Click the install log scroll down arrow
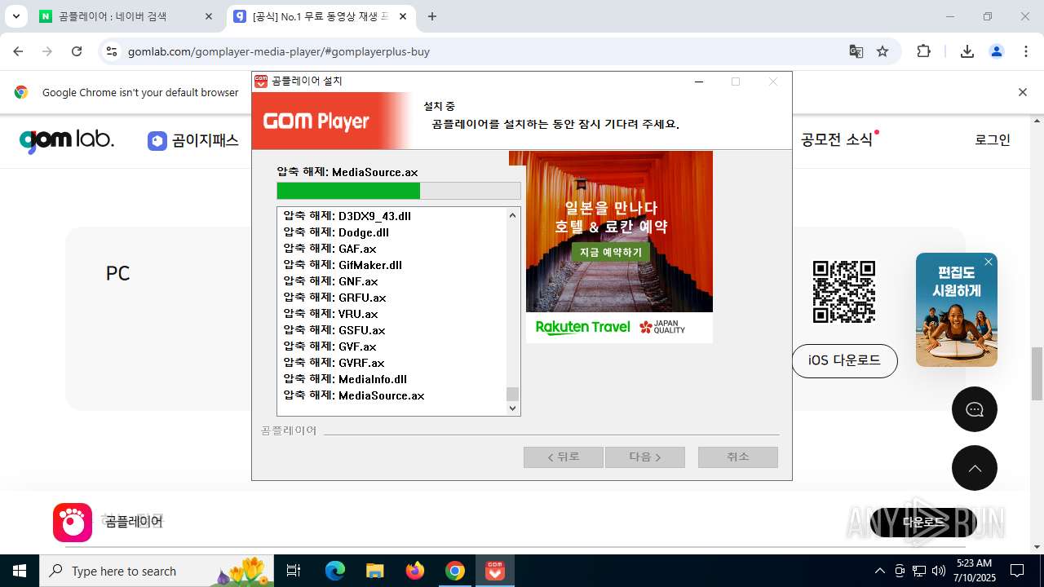The image size is (1044, 587). pyautogui.click(x=513, y=408)
